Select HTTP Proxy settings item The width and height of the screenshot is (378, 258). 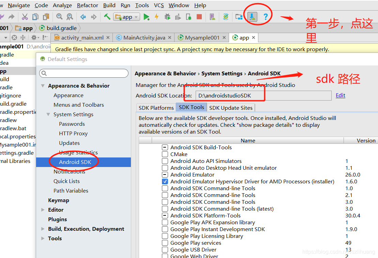[x=73, y=134]
